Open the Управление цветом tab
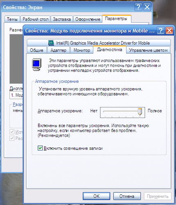 pos(148,50)
